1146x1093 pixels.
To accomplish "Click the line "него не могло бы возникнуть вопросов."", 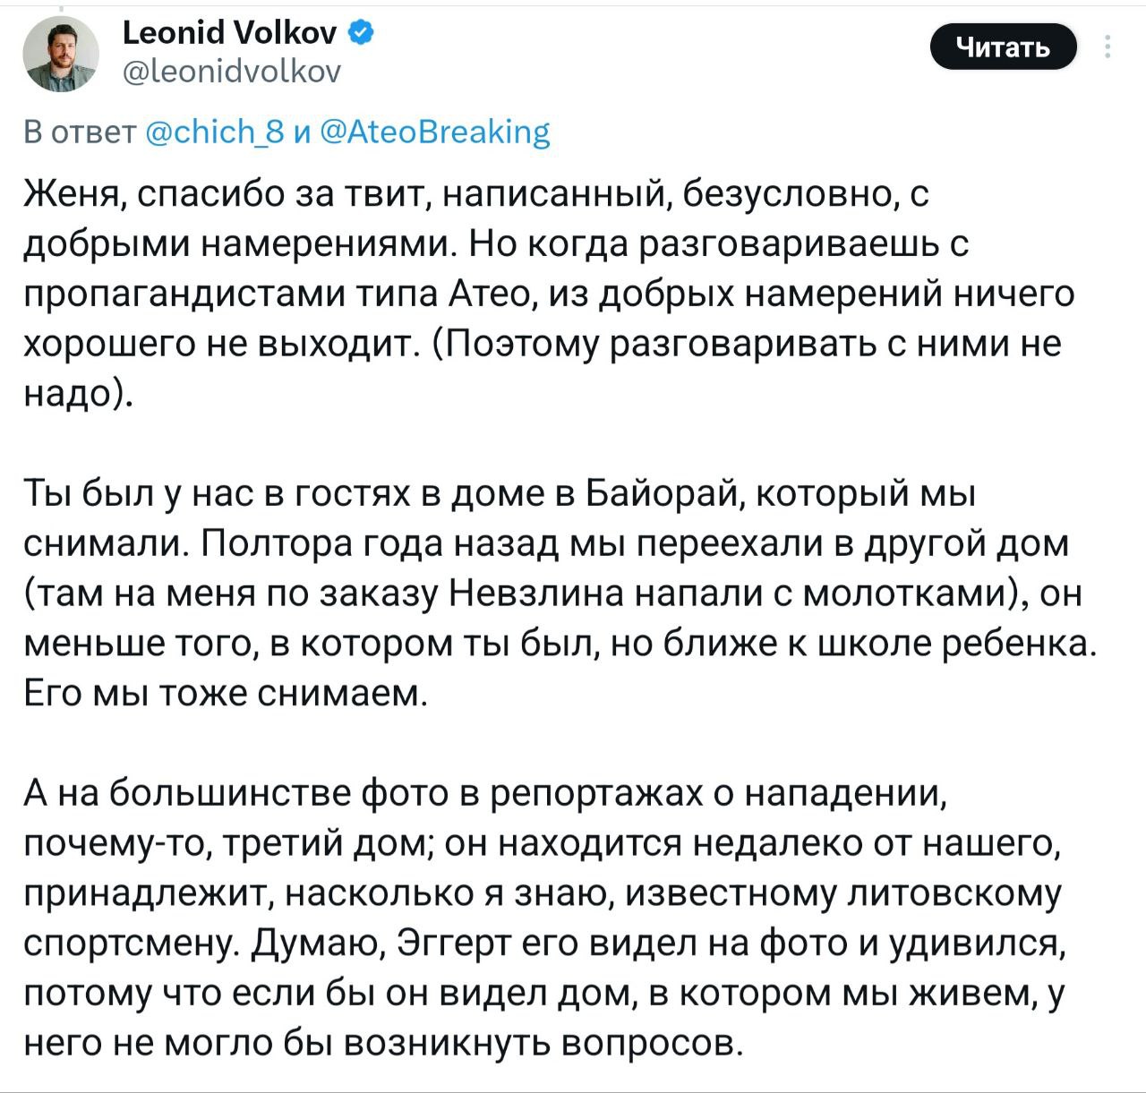I will [382, 1044].
